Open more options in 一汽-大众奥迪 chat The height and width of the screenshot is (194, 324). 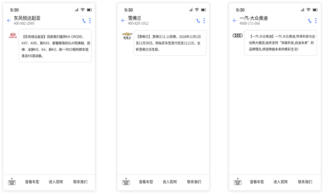pyautogui.click(x=316, y=21)
